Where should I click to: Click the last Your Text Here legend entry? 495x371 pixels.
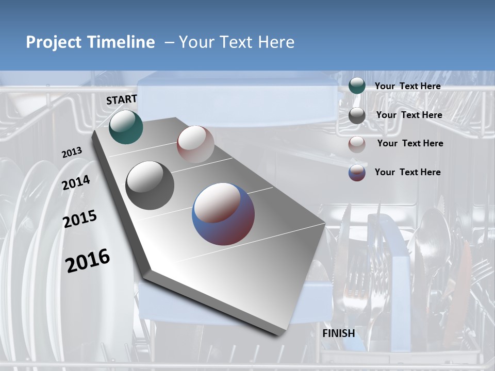click(x=408, y=172)
